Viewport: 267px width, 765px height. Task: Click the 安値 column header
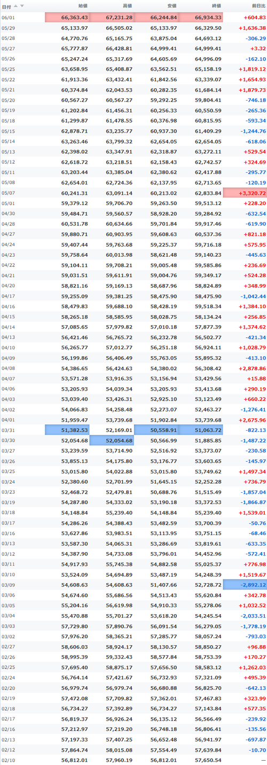coord(171,6)
